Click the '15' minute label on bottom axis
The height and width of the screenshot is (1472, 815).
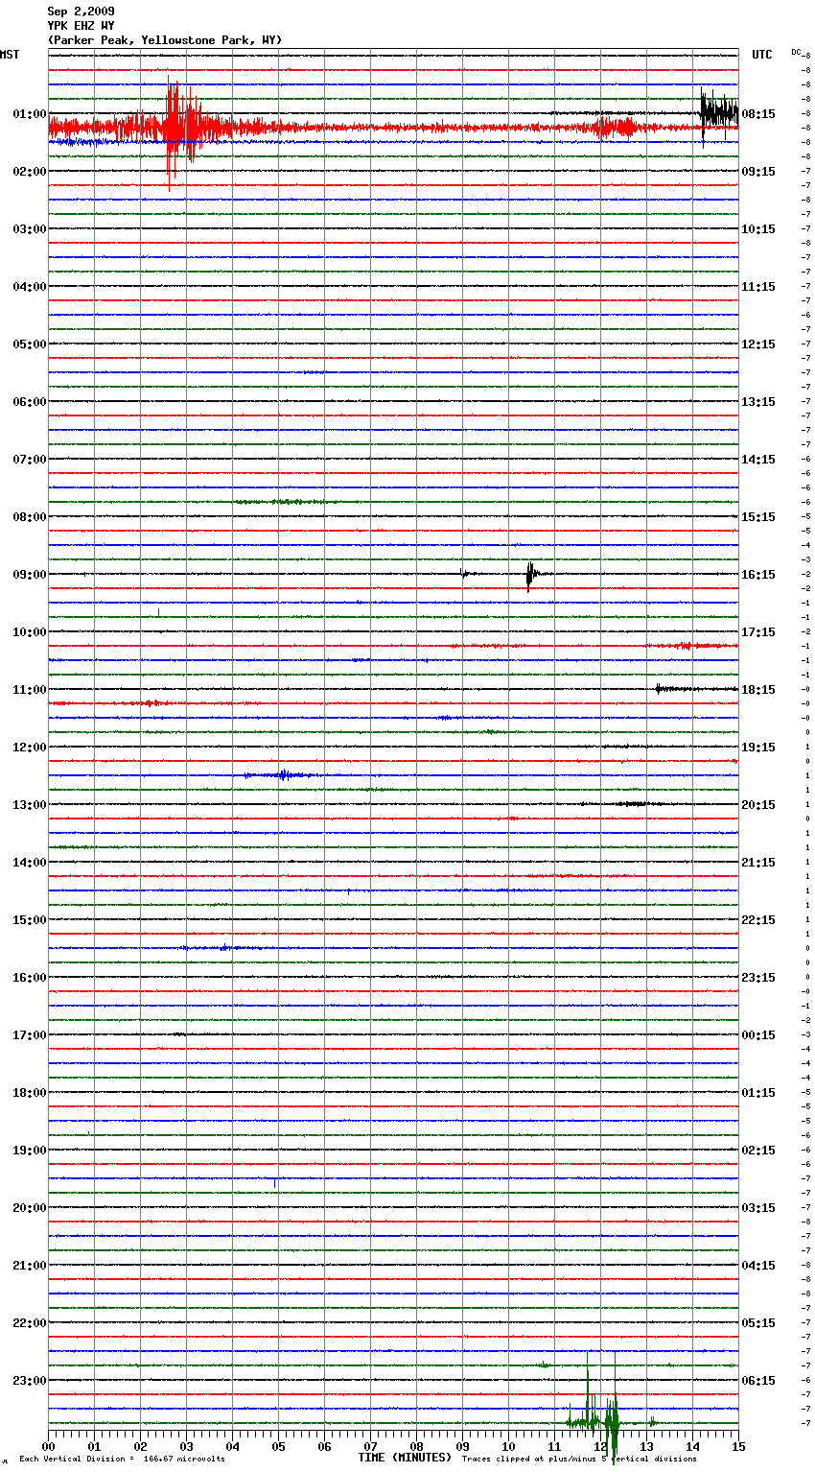pyautogui.click(x=737, y=1446)
